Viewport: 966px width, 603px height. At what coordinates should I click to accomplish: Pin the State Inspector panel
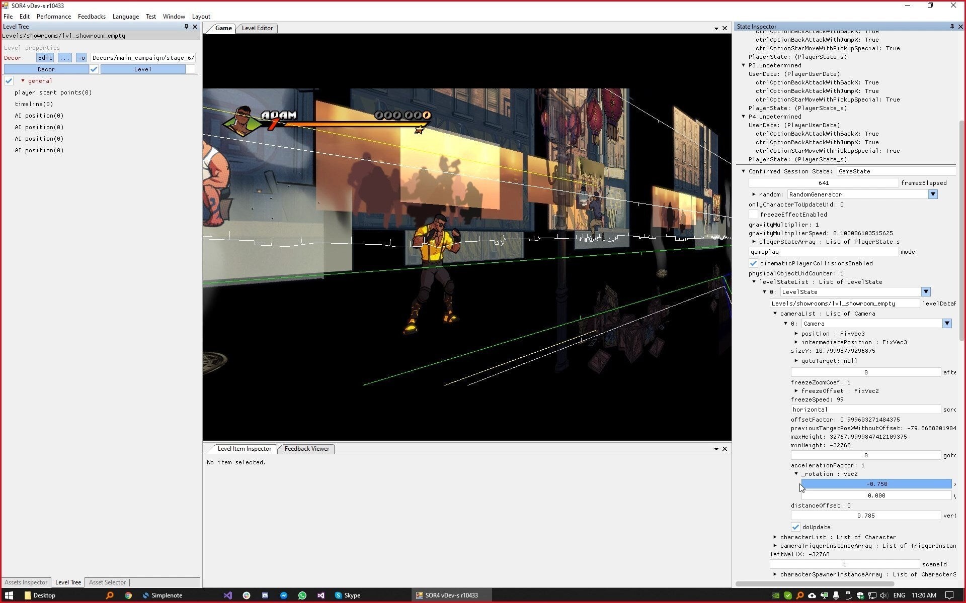(x=952, y=27)
